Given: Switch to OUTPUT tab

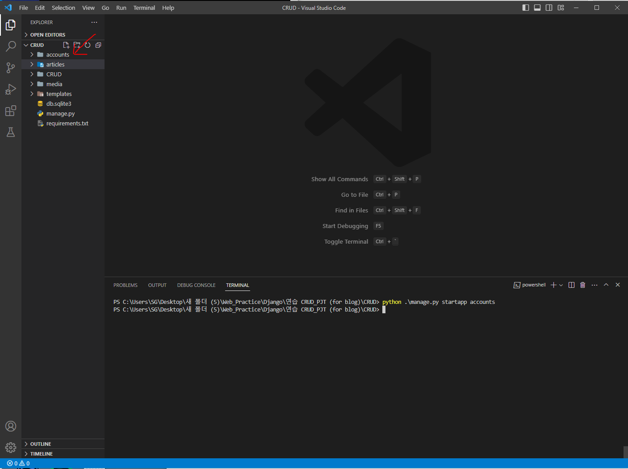Looking at the screenshot, I should pos(157,285).
